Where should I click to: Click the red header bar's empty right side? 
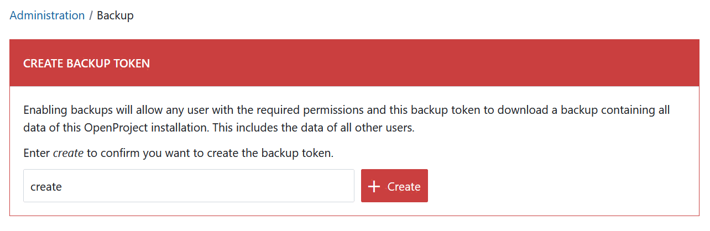click(x=498, y=64)
